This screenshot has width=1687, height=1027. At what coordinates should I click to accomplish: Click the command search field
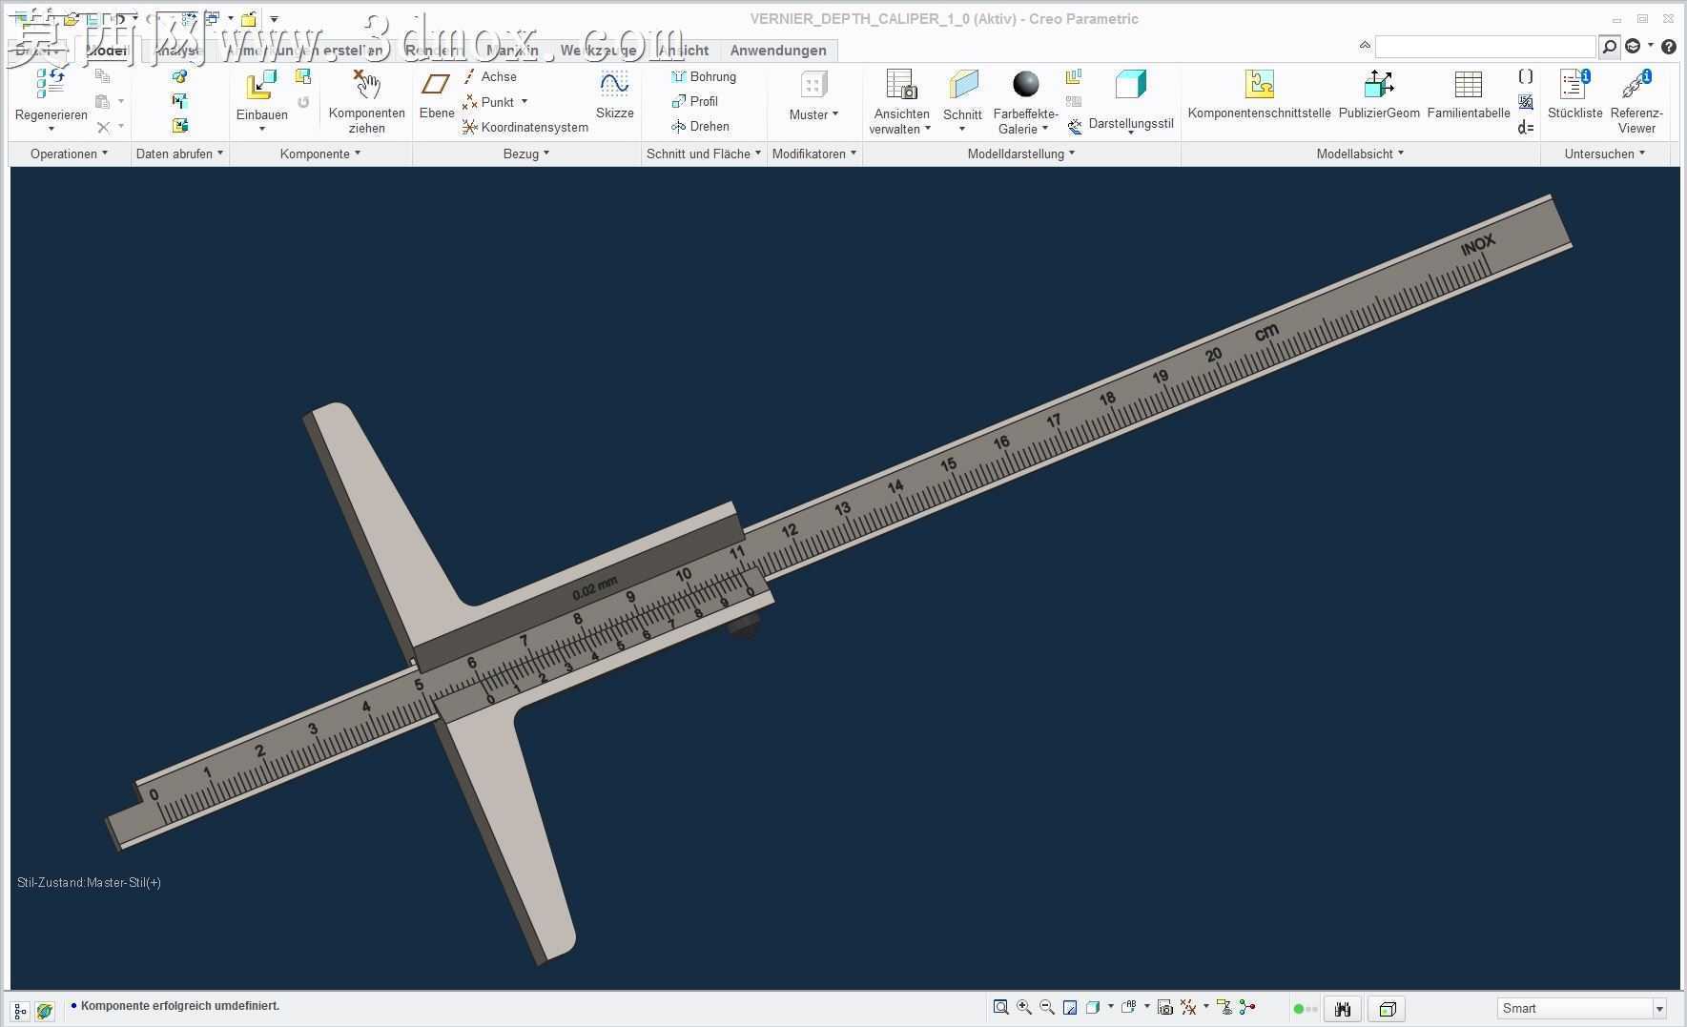pos(1485,46)
